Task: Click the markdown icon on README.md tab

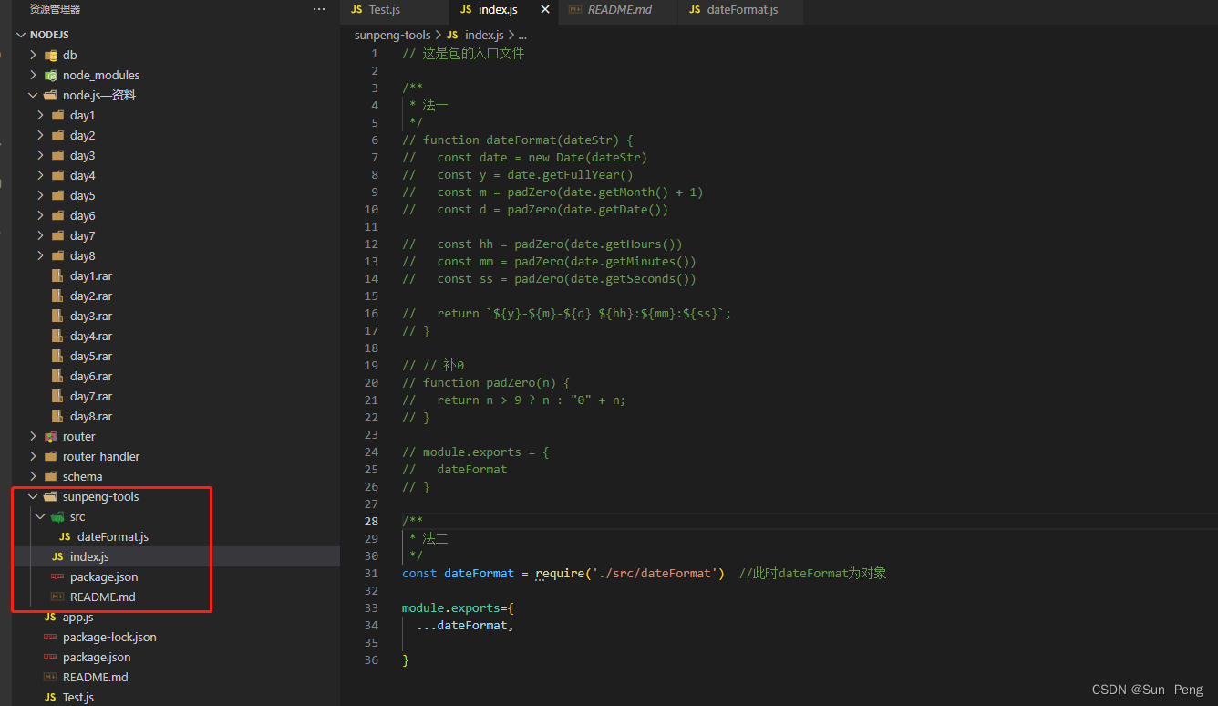Action: pos(574,10)
